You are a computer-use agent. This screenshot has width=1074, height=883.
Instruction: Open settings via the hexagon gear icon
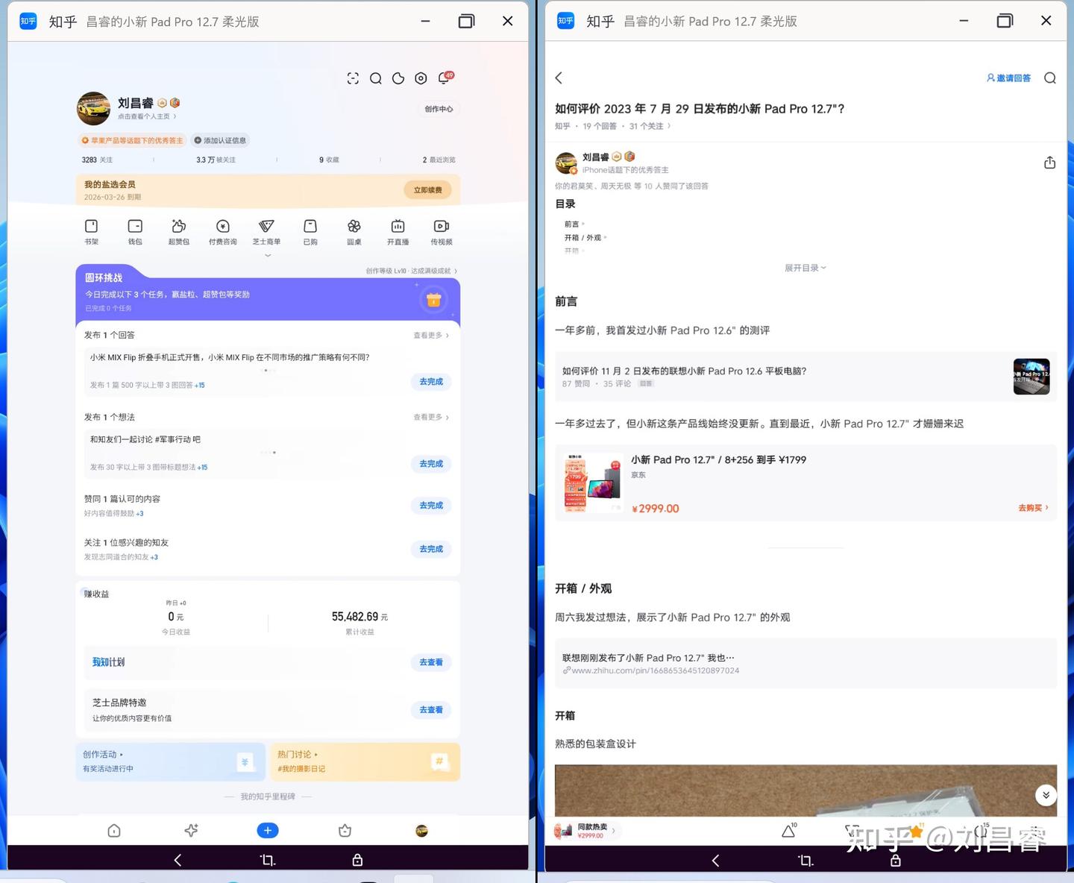pos(421,78)
